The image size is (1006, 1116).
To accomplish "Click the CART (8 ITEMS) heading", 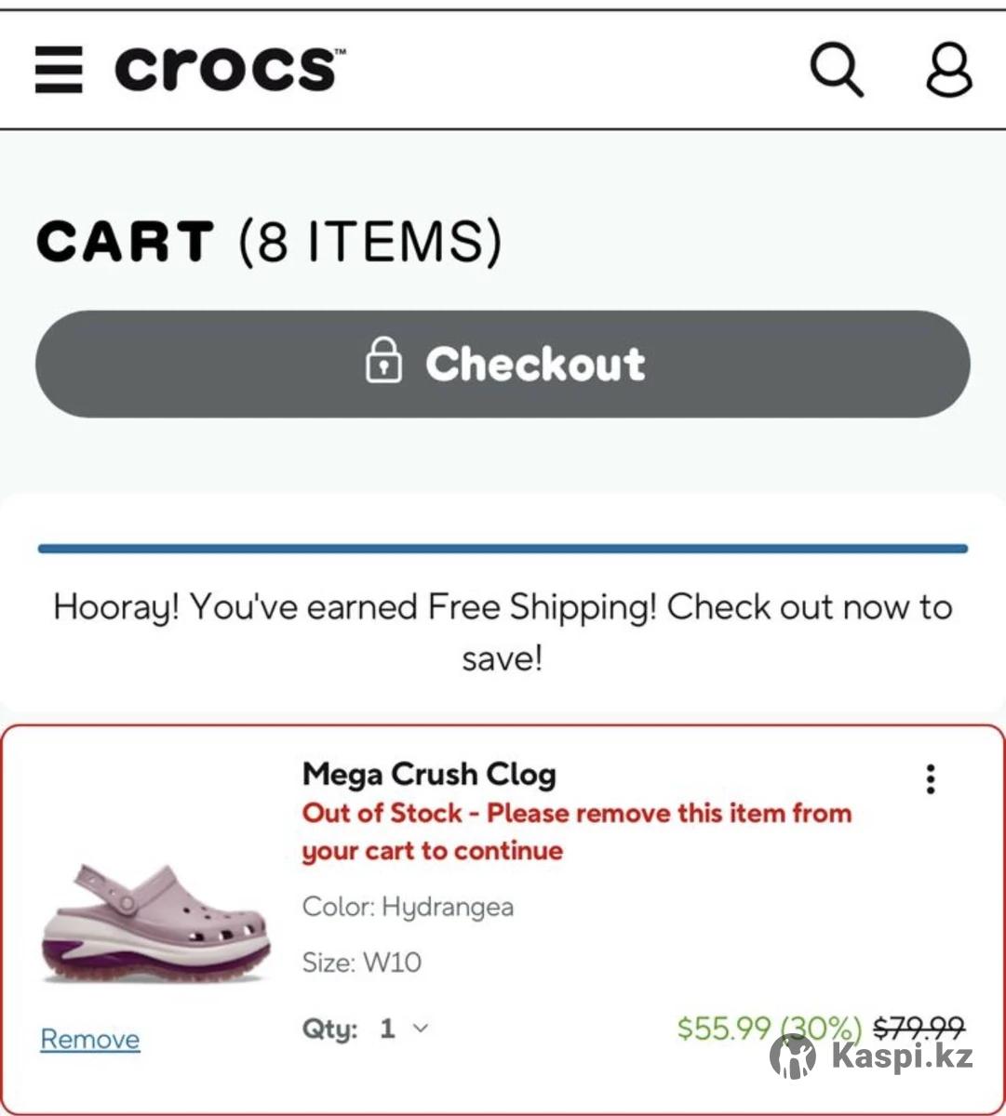I will [x=268, y=242].
